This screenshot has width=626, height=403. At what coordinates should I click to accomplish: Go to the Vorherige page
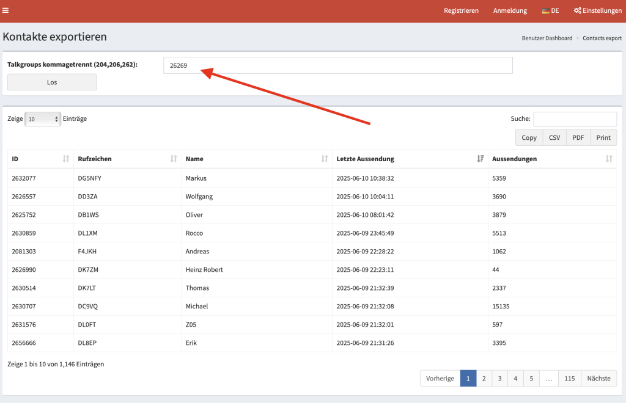tap(440, 379)
